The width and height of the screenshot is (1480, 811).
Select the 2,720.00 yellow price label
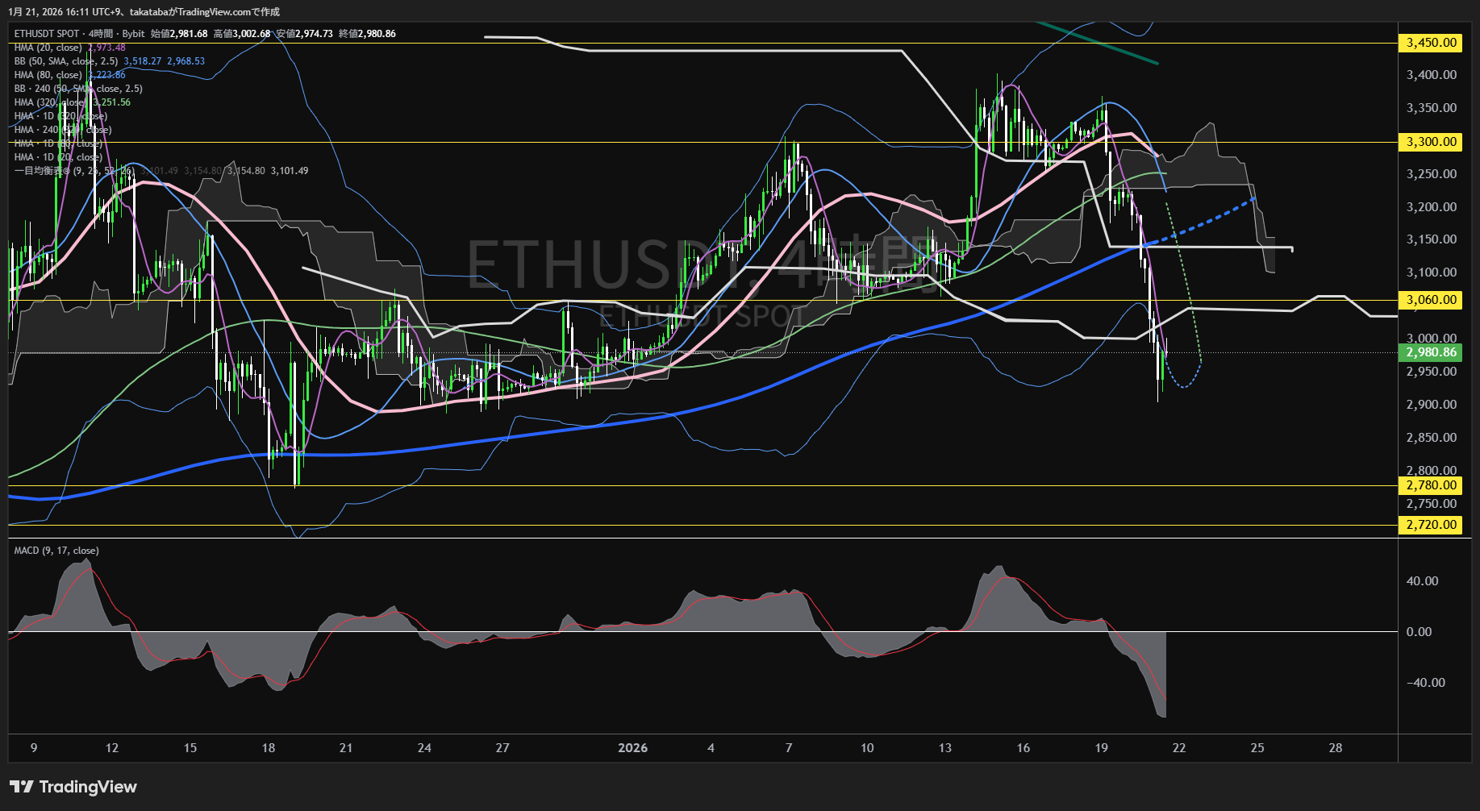[1432, 525]
